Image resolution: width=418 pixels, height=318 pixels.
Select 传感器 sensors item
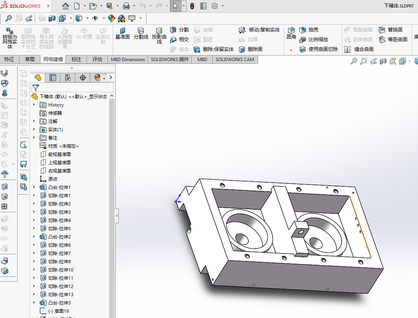click(x=51, y=113)
